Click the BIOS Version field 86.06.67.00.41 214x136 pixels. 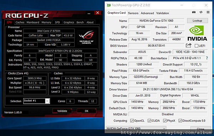tap(157, 46)
